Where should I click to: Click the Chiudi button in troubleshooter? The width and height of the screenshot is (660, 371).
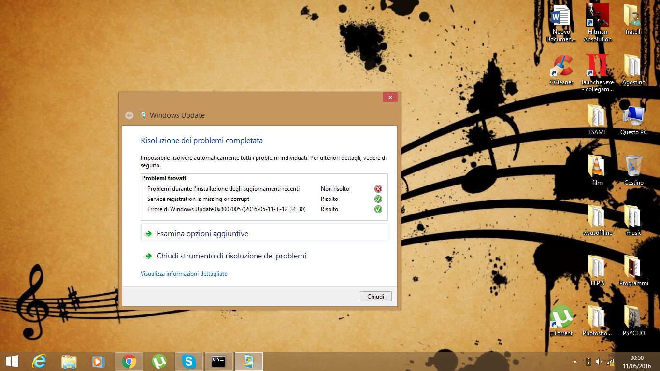(375, 297)
